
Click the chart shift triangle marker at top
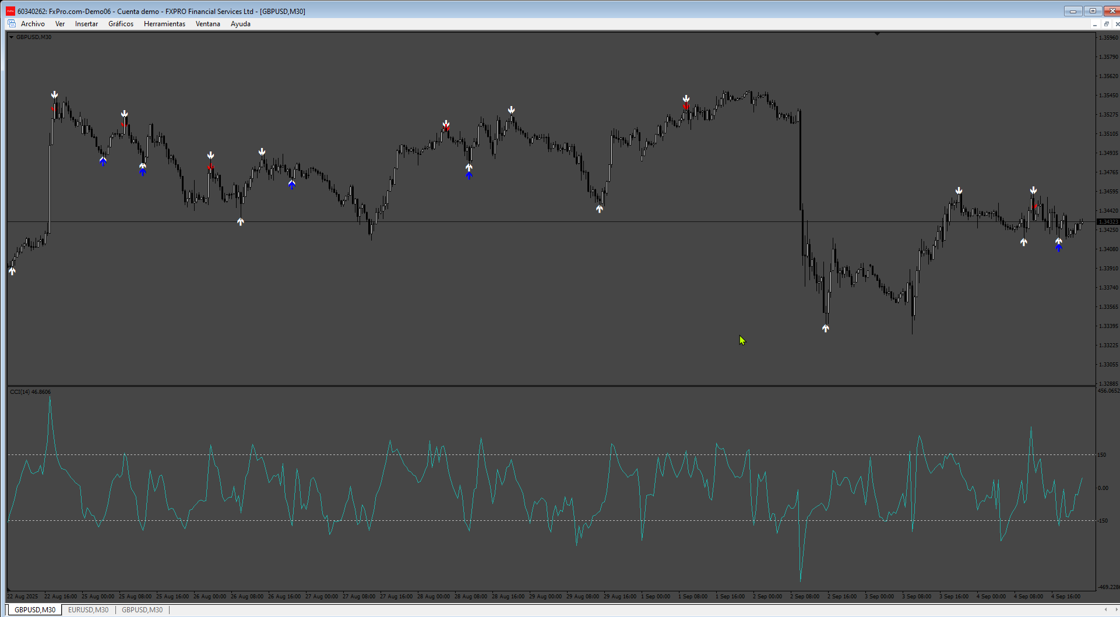877,34
